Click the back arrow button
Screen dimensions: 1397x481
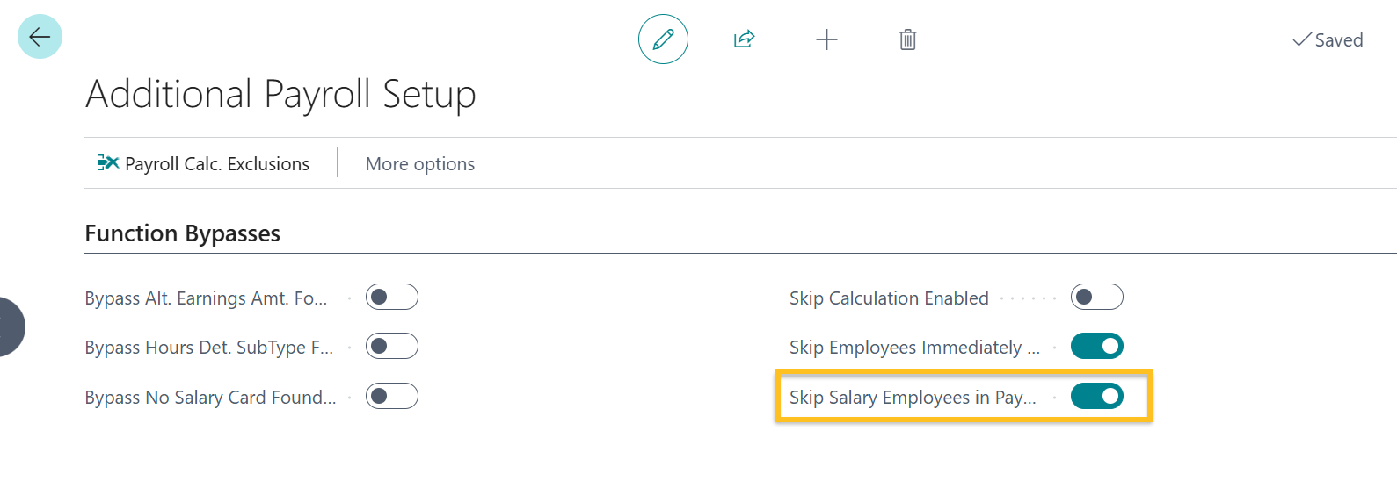[40, 37]
